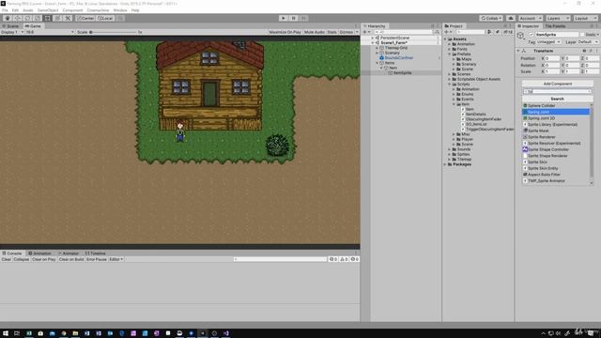Screen dimensions: 601x338
Task: Open Windows Start menu
Action: click(x=6, y=333)
